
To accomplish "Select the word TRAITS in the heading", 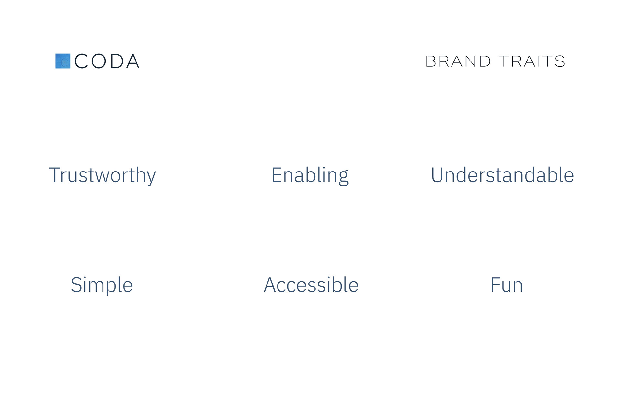I will tap(532, 61).
